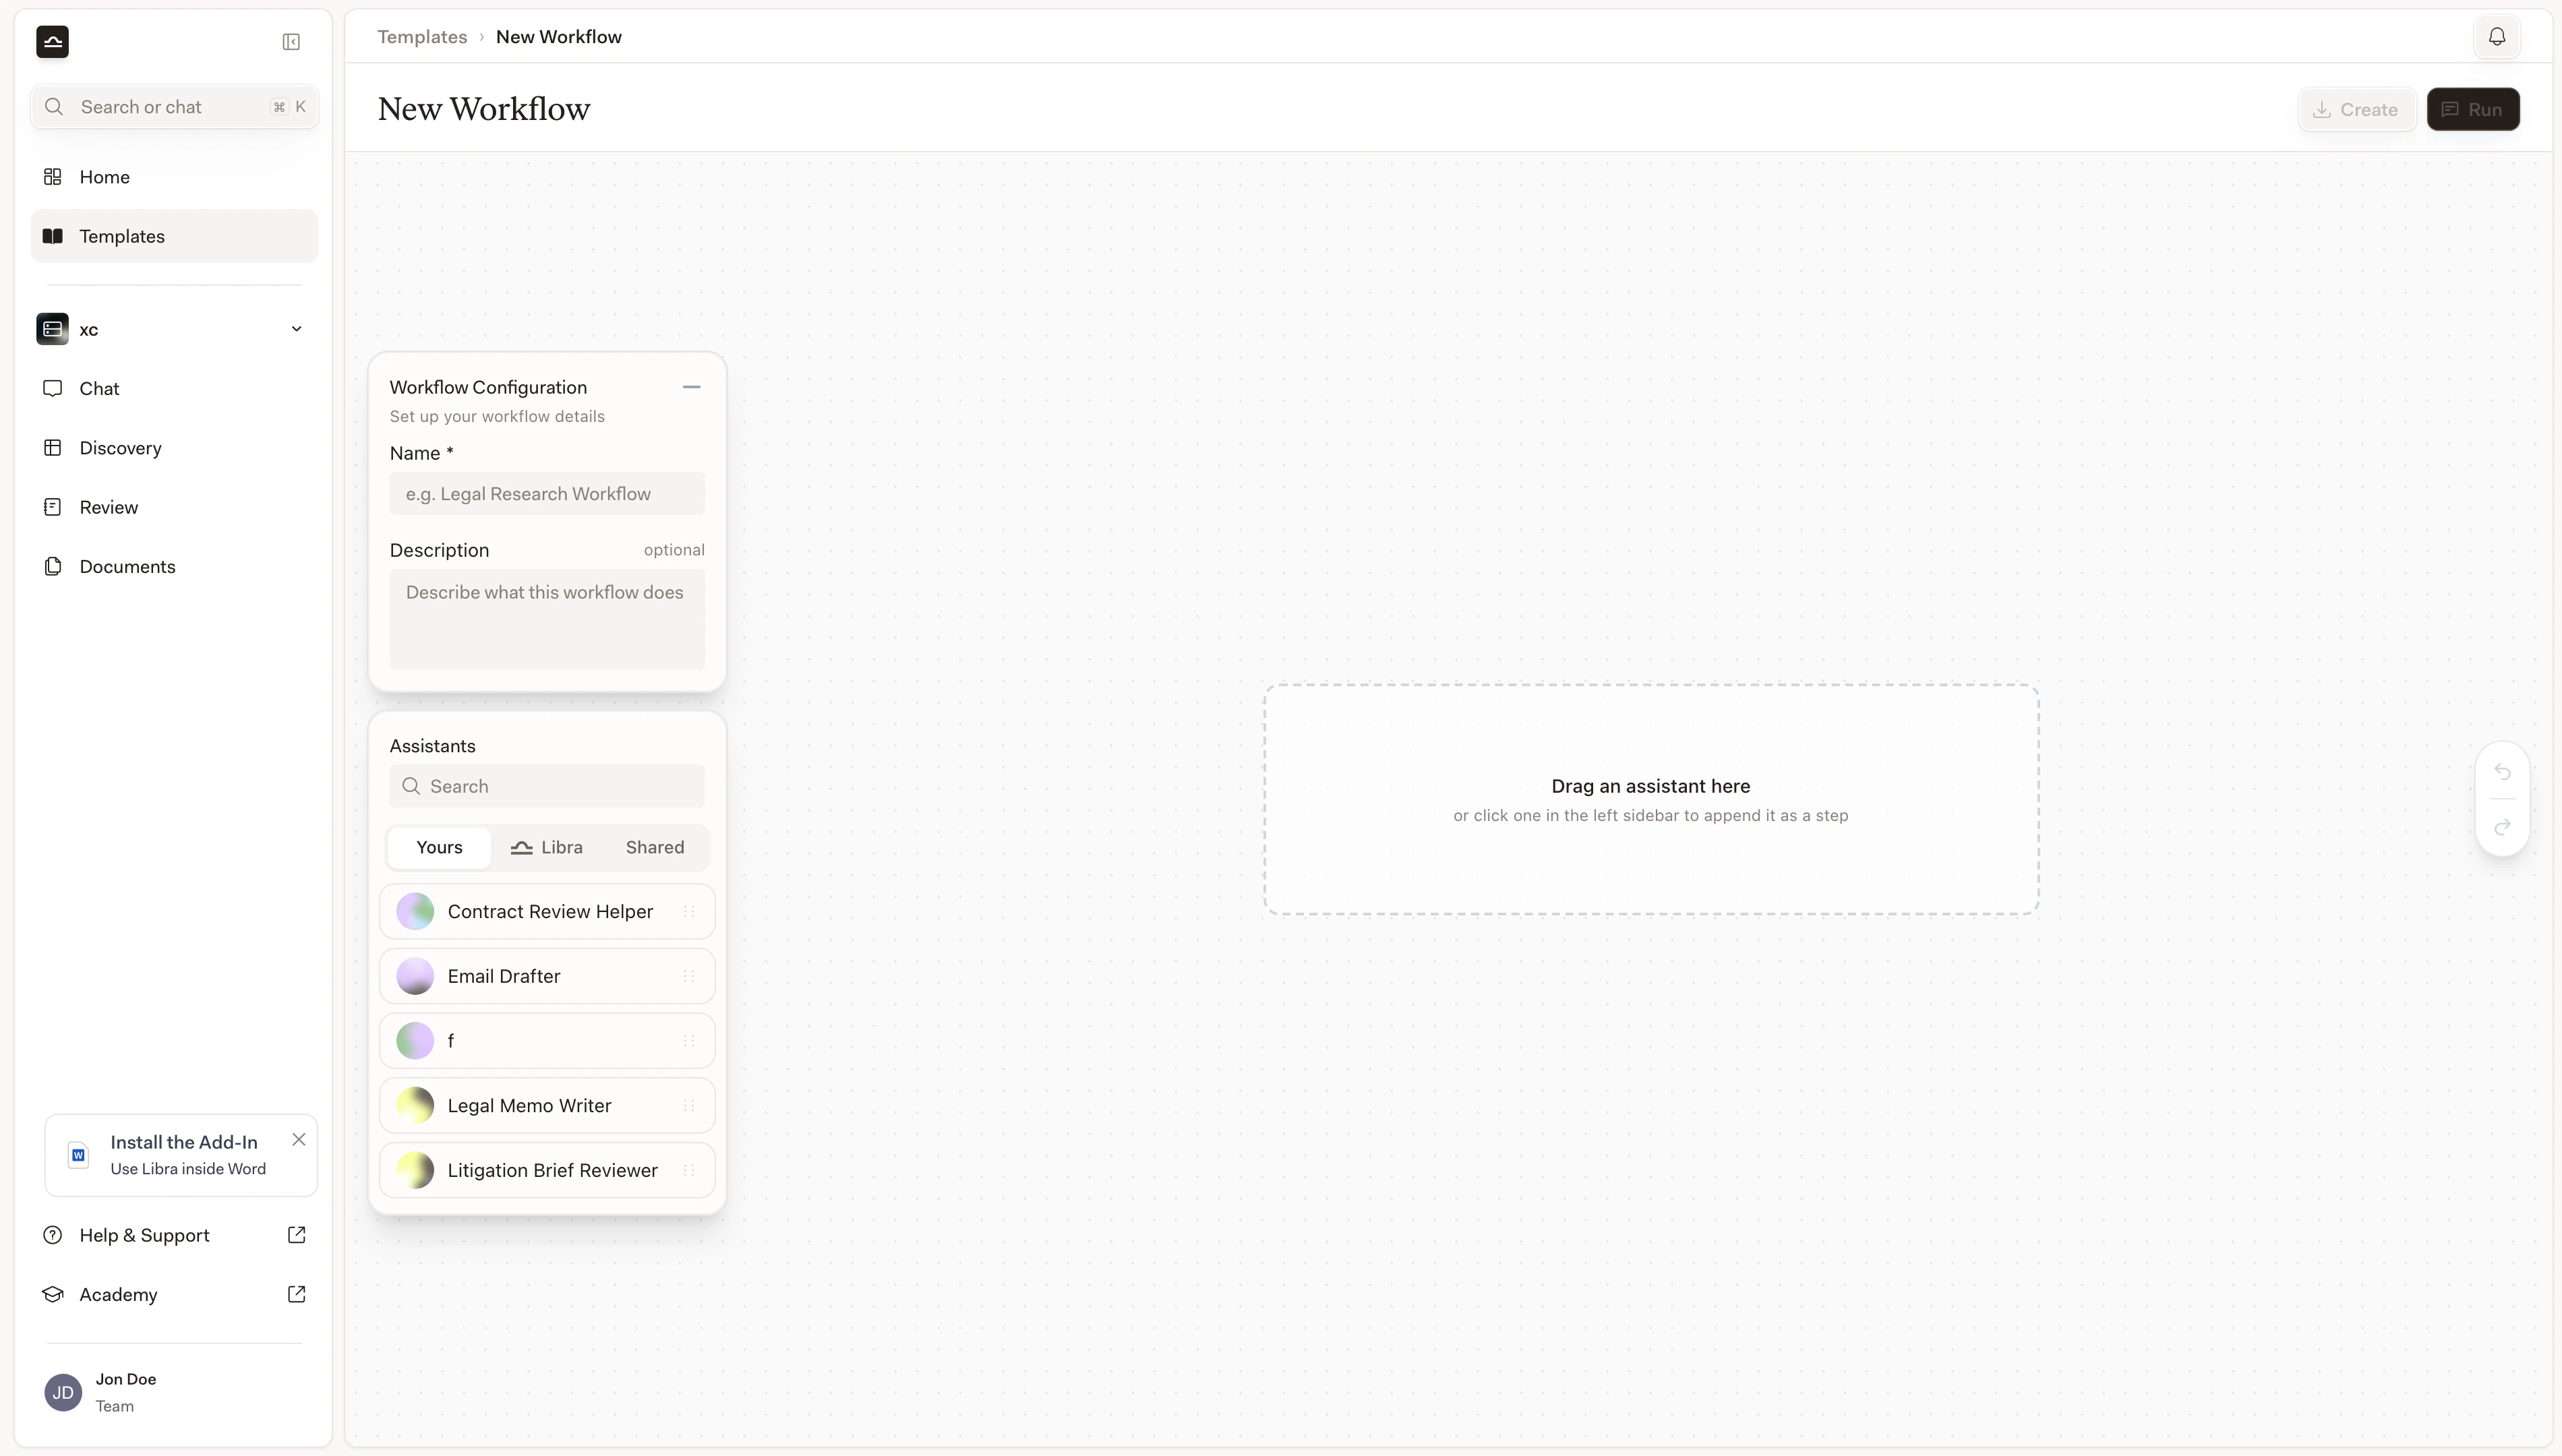Click the magnifier in Search or chat

[54, 107]
